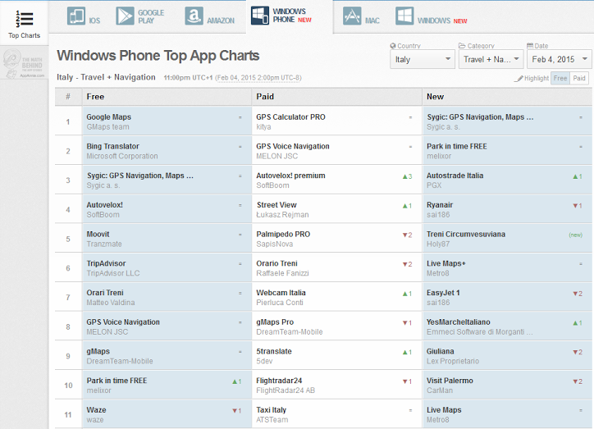Click the highlight pencil icon

[519, 79]
